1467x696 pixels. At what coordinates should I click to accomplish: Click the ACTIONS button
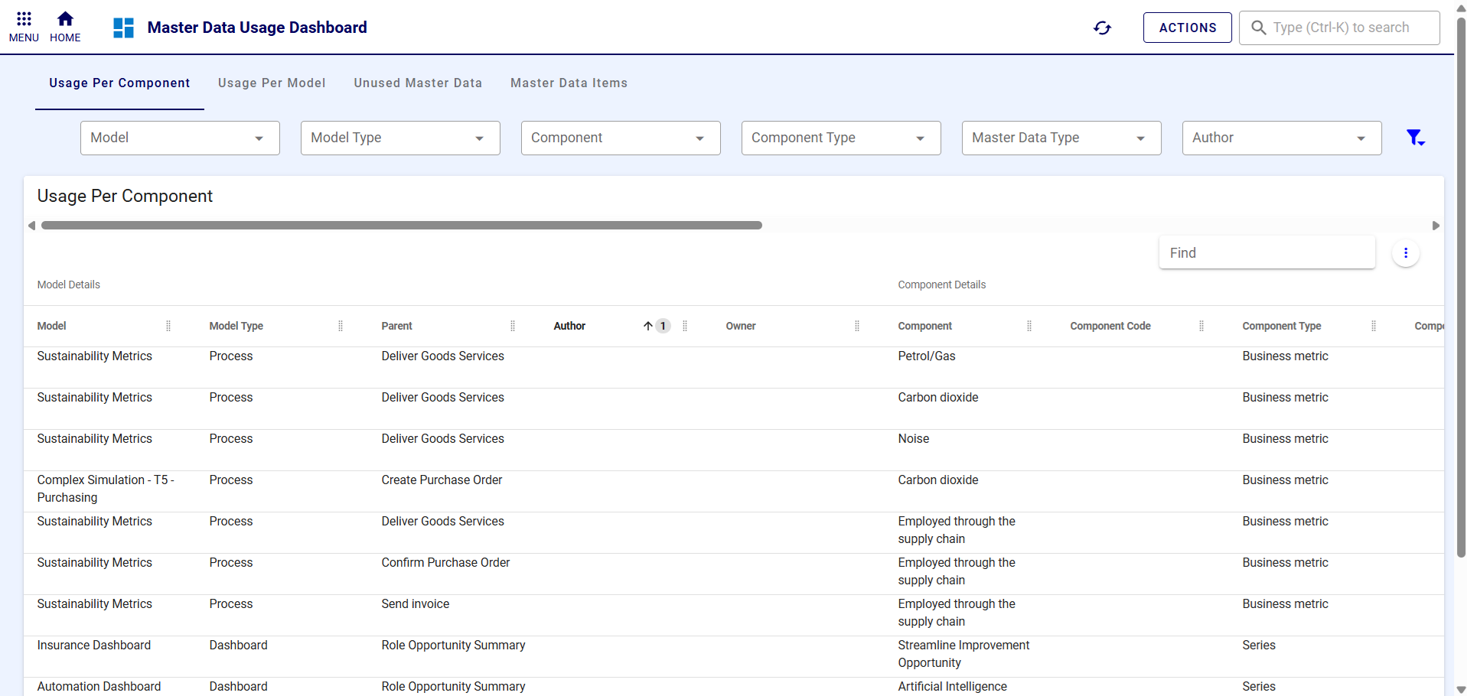[1187, 28]
